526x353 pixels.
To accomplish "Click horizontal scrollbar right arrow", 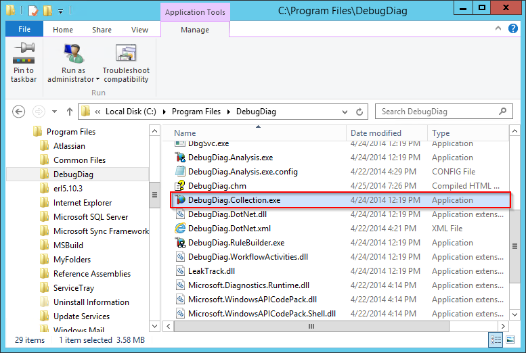I will 503,326.
